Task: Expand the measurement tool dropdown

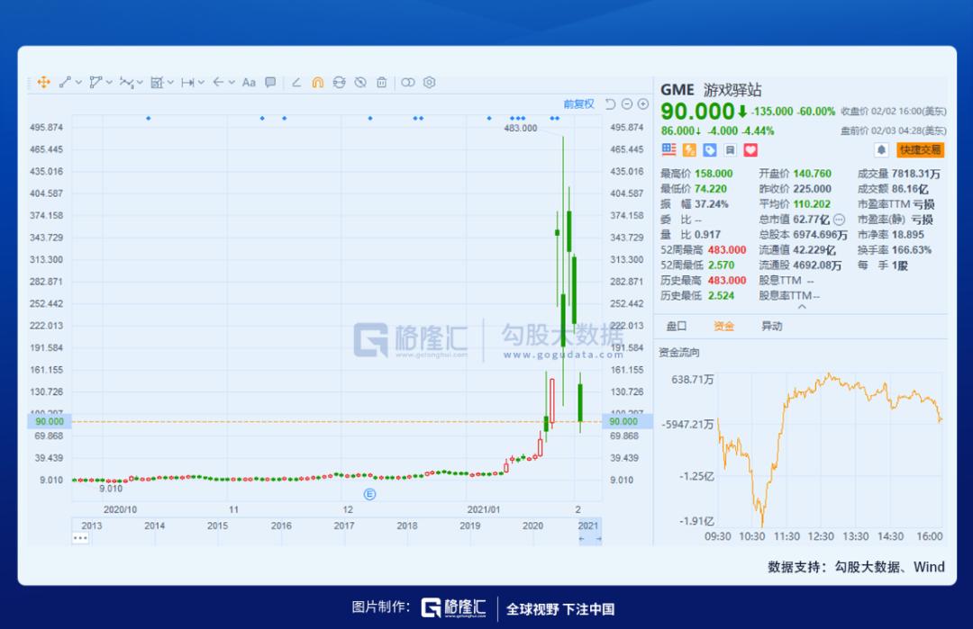Action: (170, 83)
